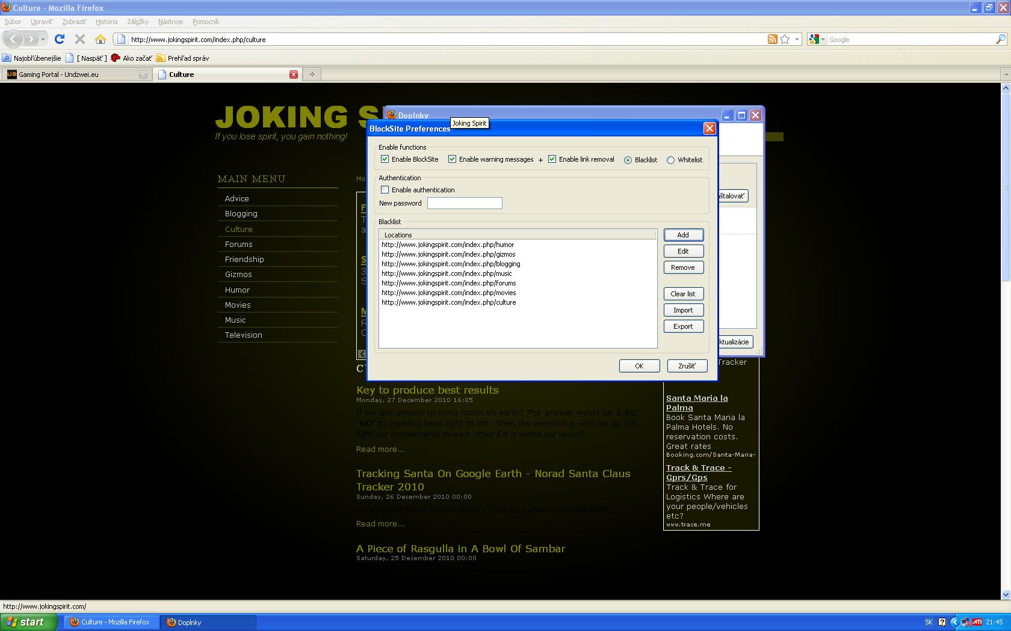1011x631 pixels.
Task: Bookmark page with star icon
Action: 785,40
